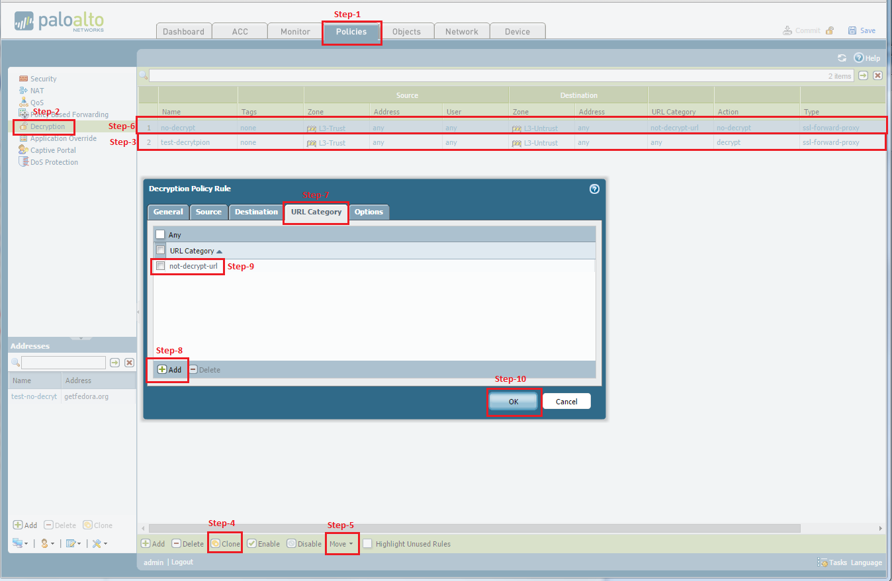This screenshot has width=892, height=581.
Task: Apply the Addresses search filter arrow
Action: [114, 363]
